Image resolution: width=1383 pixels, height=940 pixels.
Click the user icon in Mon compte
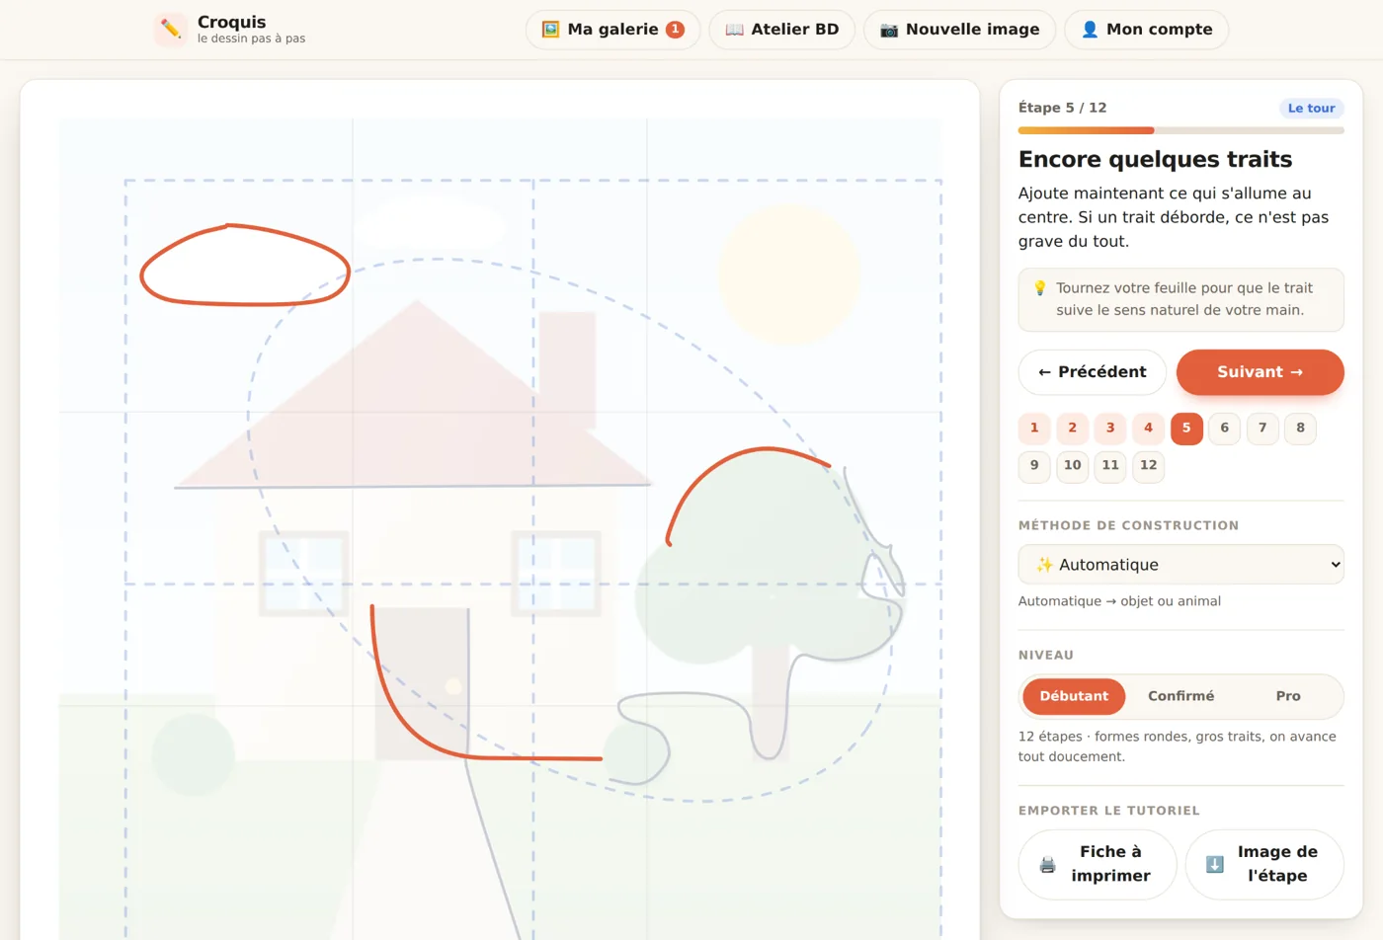click(x=1090, y=30)
